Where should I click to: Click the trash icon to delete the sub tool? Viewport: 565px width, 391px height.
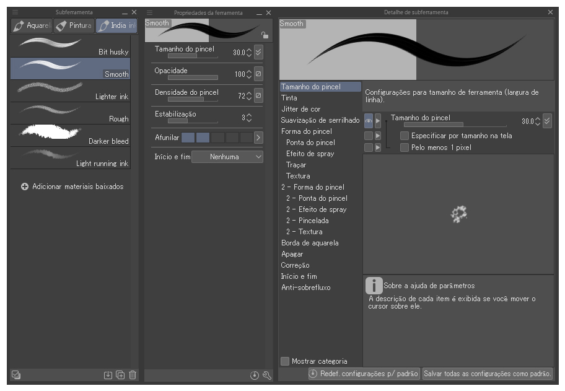pyautogui.click(x=132, y=375)
